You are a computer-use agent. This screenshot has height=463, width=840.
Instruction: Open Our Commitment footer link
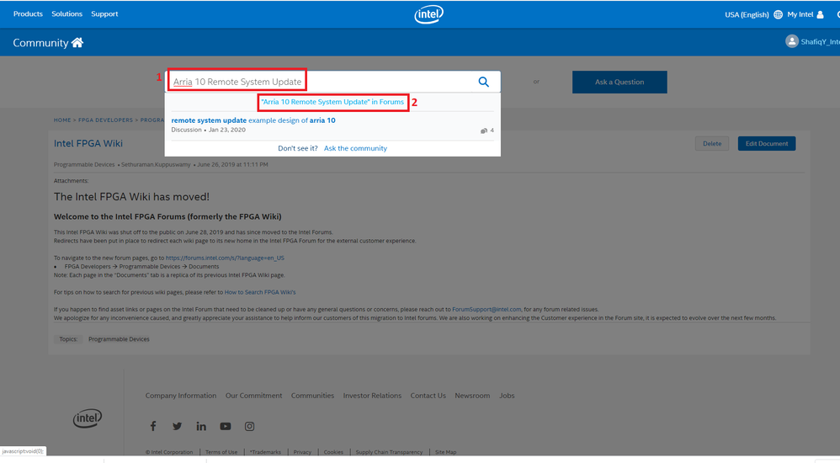click(254, 396)
